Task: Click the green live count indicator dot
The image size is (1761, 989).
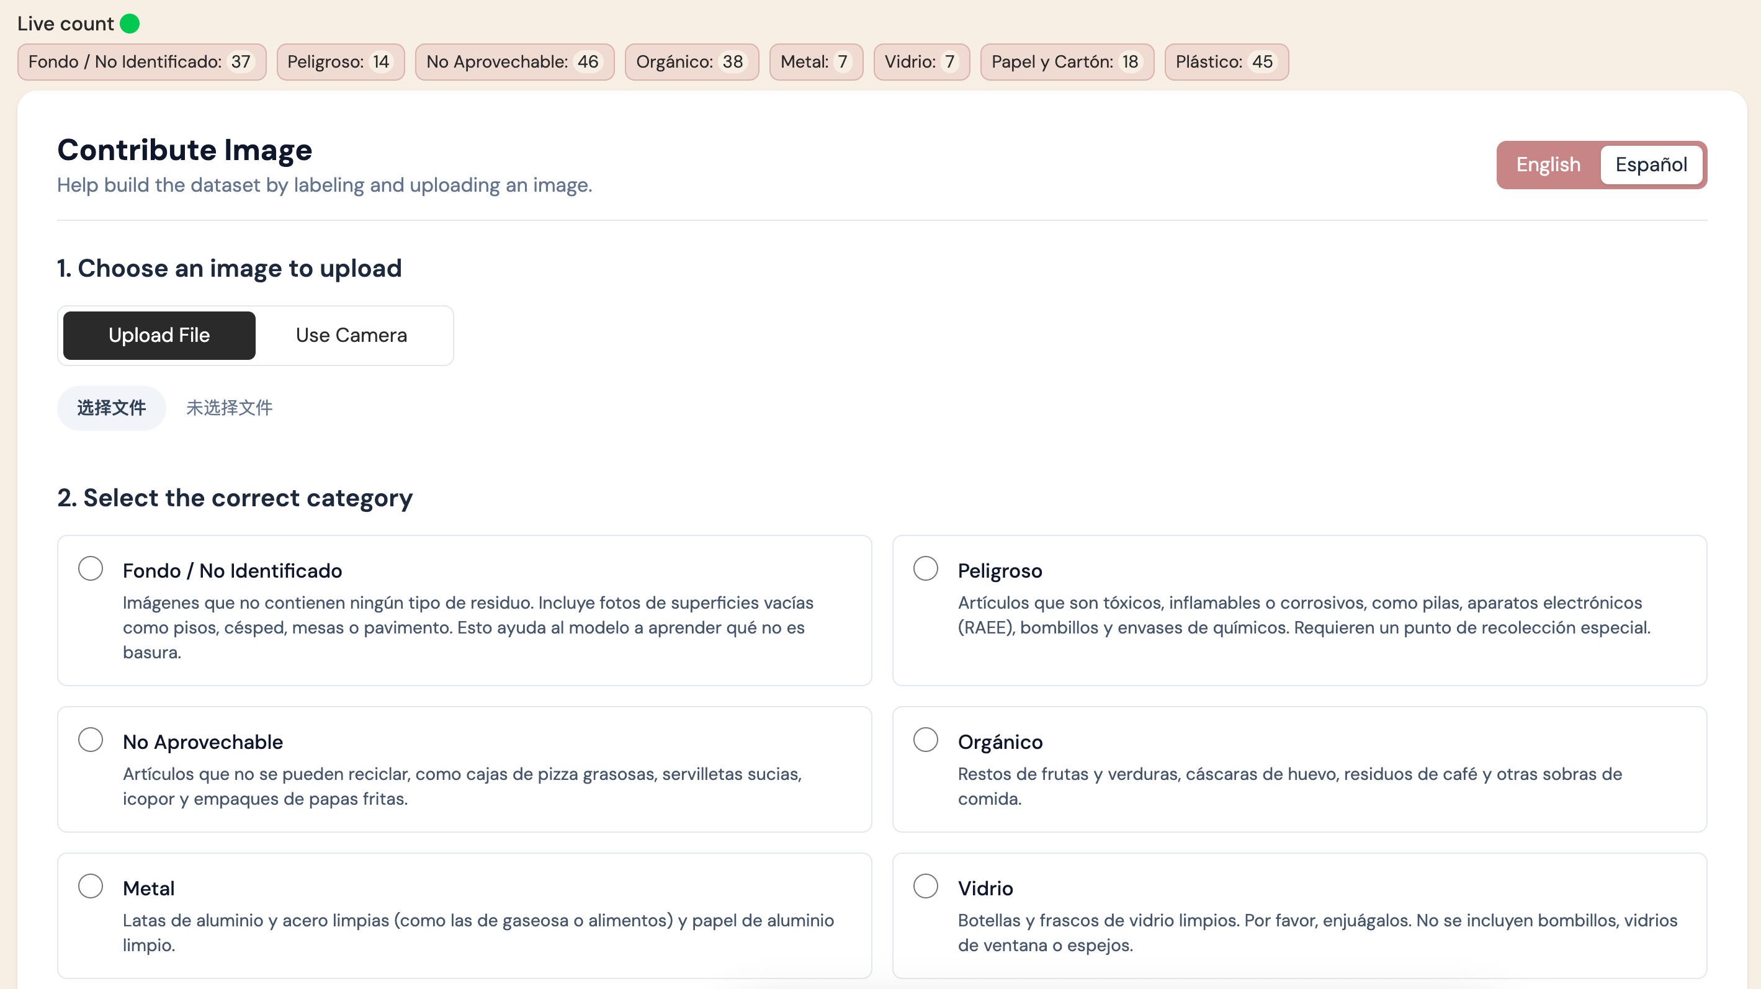Action: coord(130,24)
